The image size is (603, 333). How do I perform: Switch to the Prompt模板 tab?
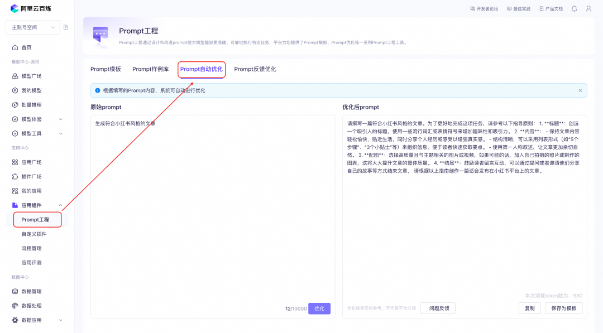106,69
